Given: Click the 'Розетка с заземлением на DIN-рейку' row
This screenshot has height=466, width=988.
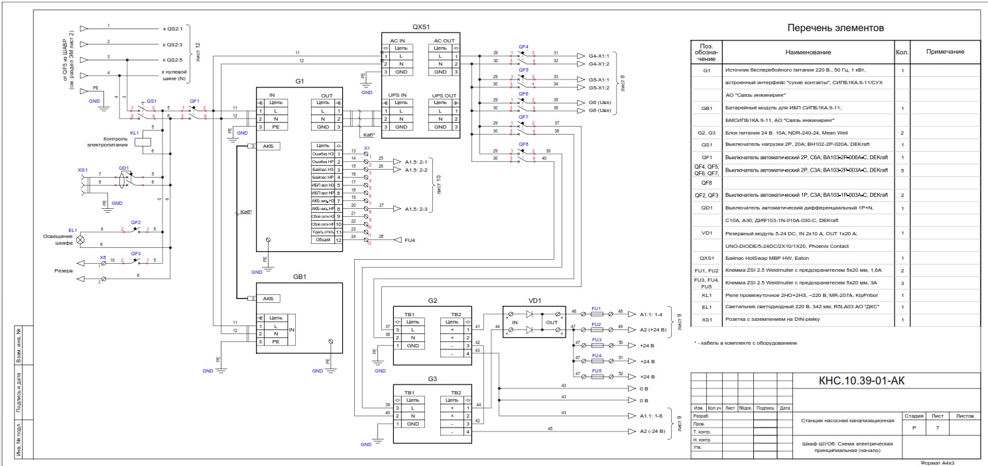Looking at the screenshot, I should point(835,320).
